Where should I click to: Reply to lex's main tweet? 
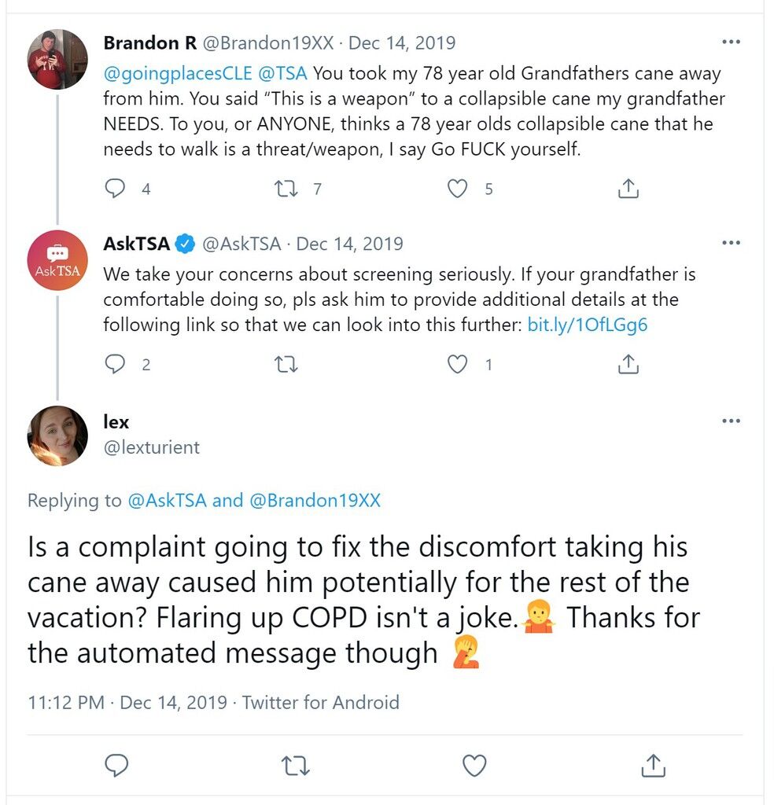click(x=116, y=766)
